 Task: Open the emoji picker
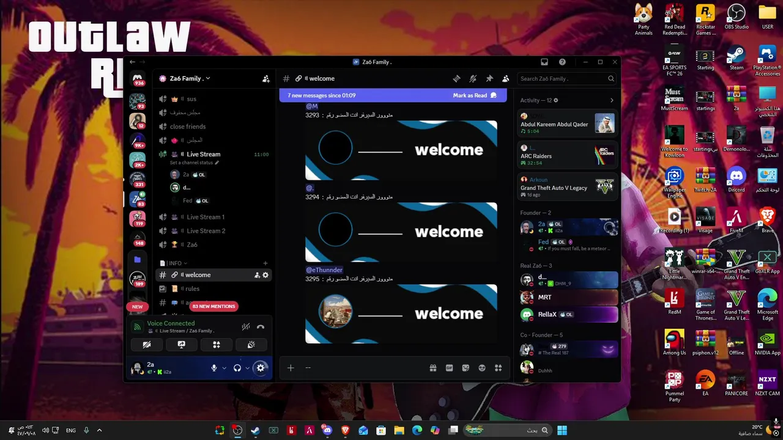click(x=482, y=368)
